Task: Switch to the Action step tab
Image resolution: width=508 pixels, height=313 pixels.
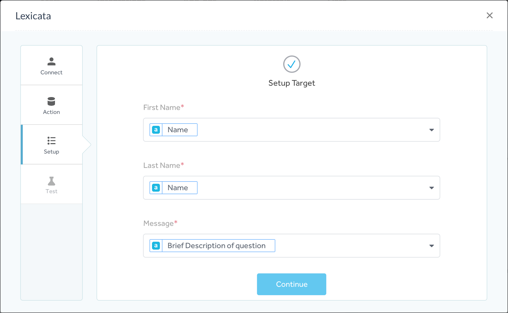Action: click(x=51, y=105)
